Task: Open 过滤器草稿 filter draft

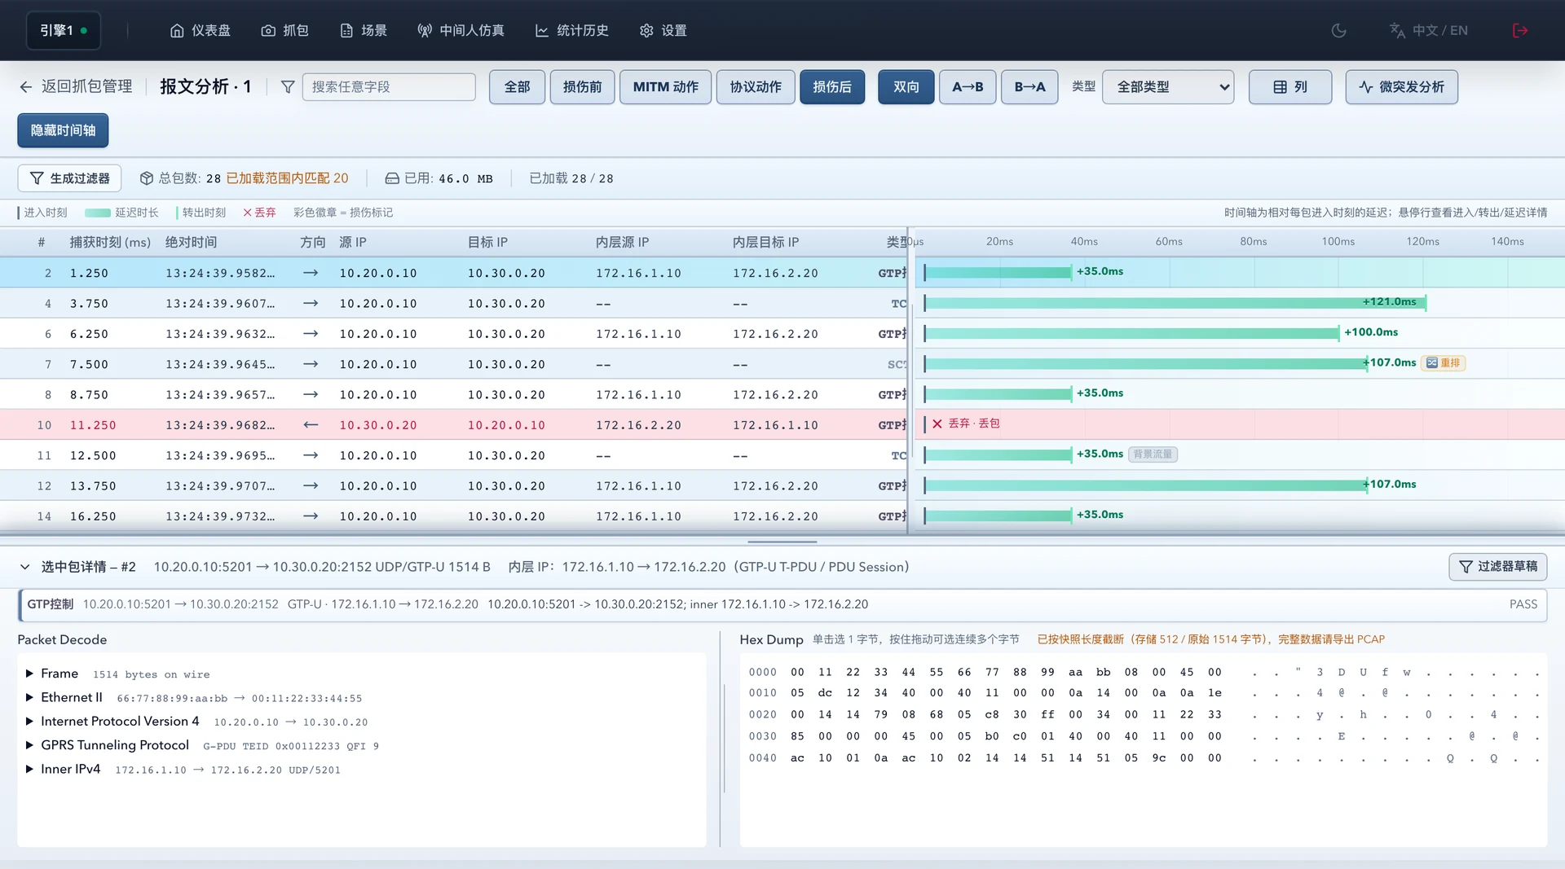Action: 1497,566
